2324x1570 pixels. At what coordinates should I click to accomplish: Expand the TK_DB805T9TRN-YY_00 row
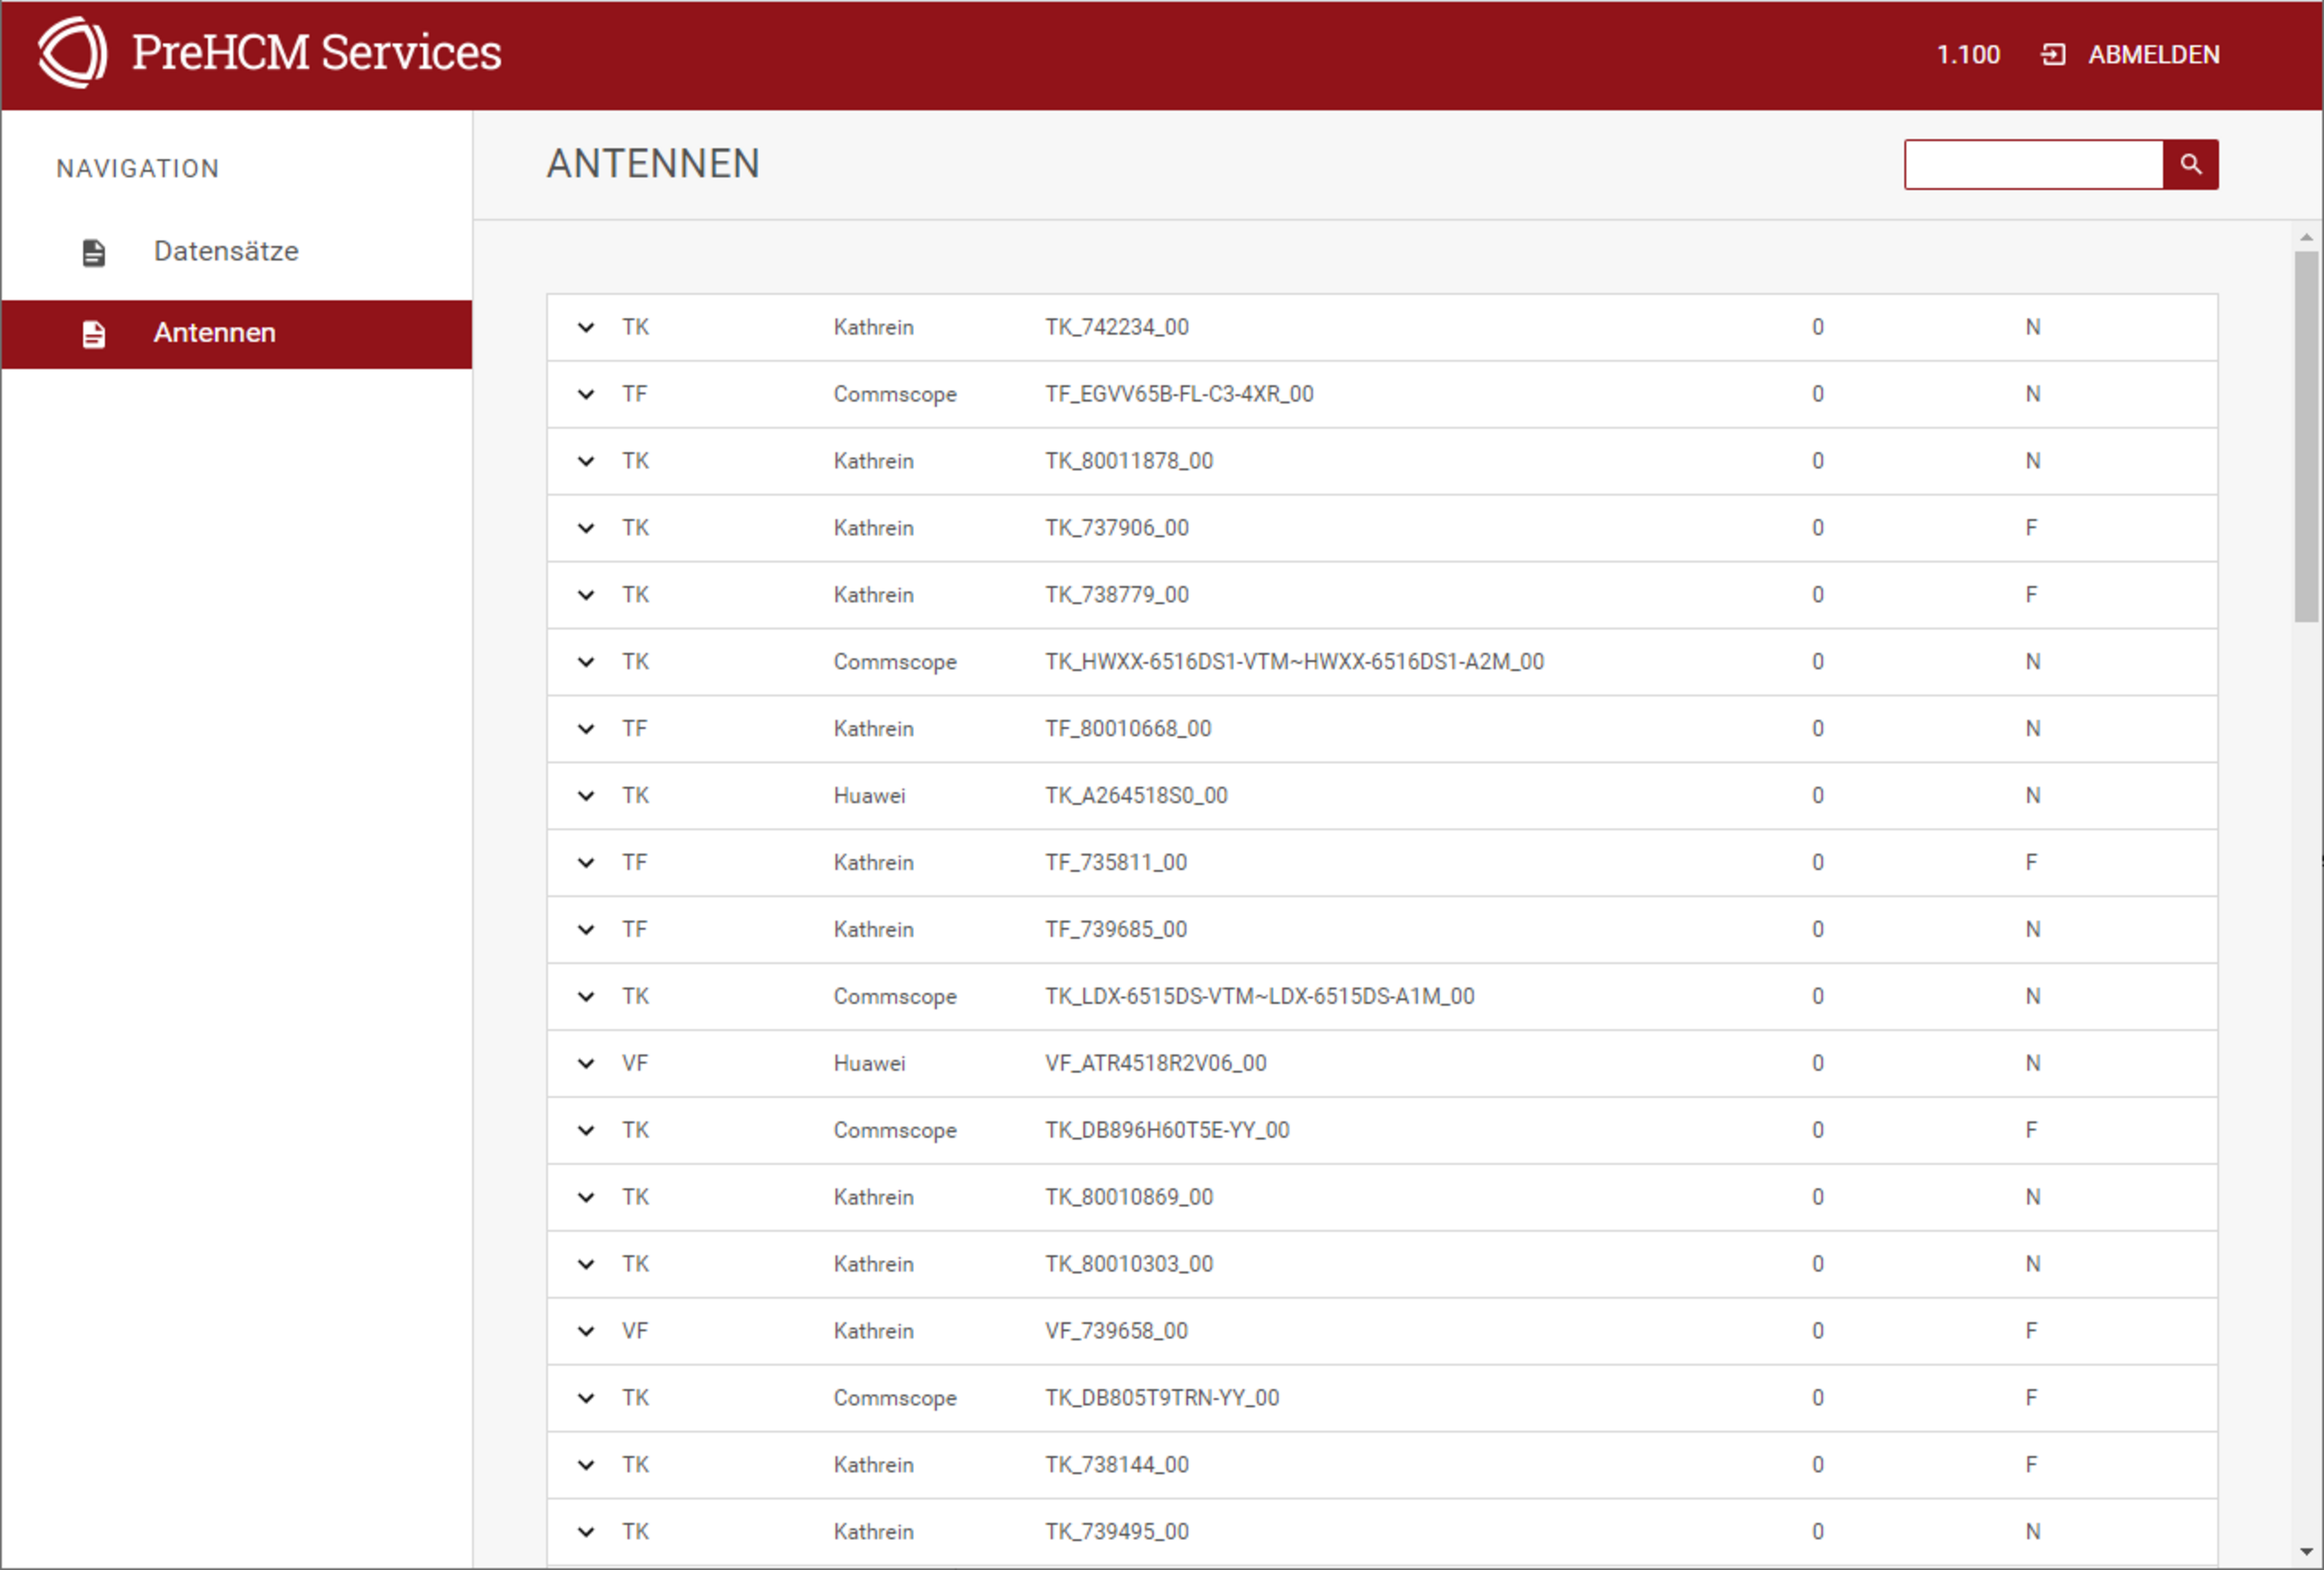coord(586,1398)
